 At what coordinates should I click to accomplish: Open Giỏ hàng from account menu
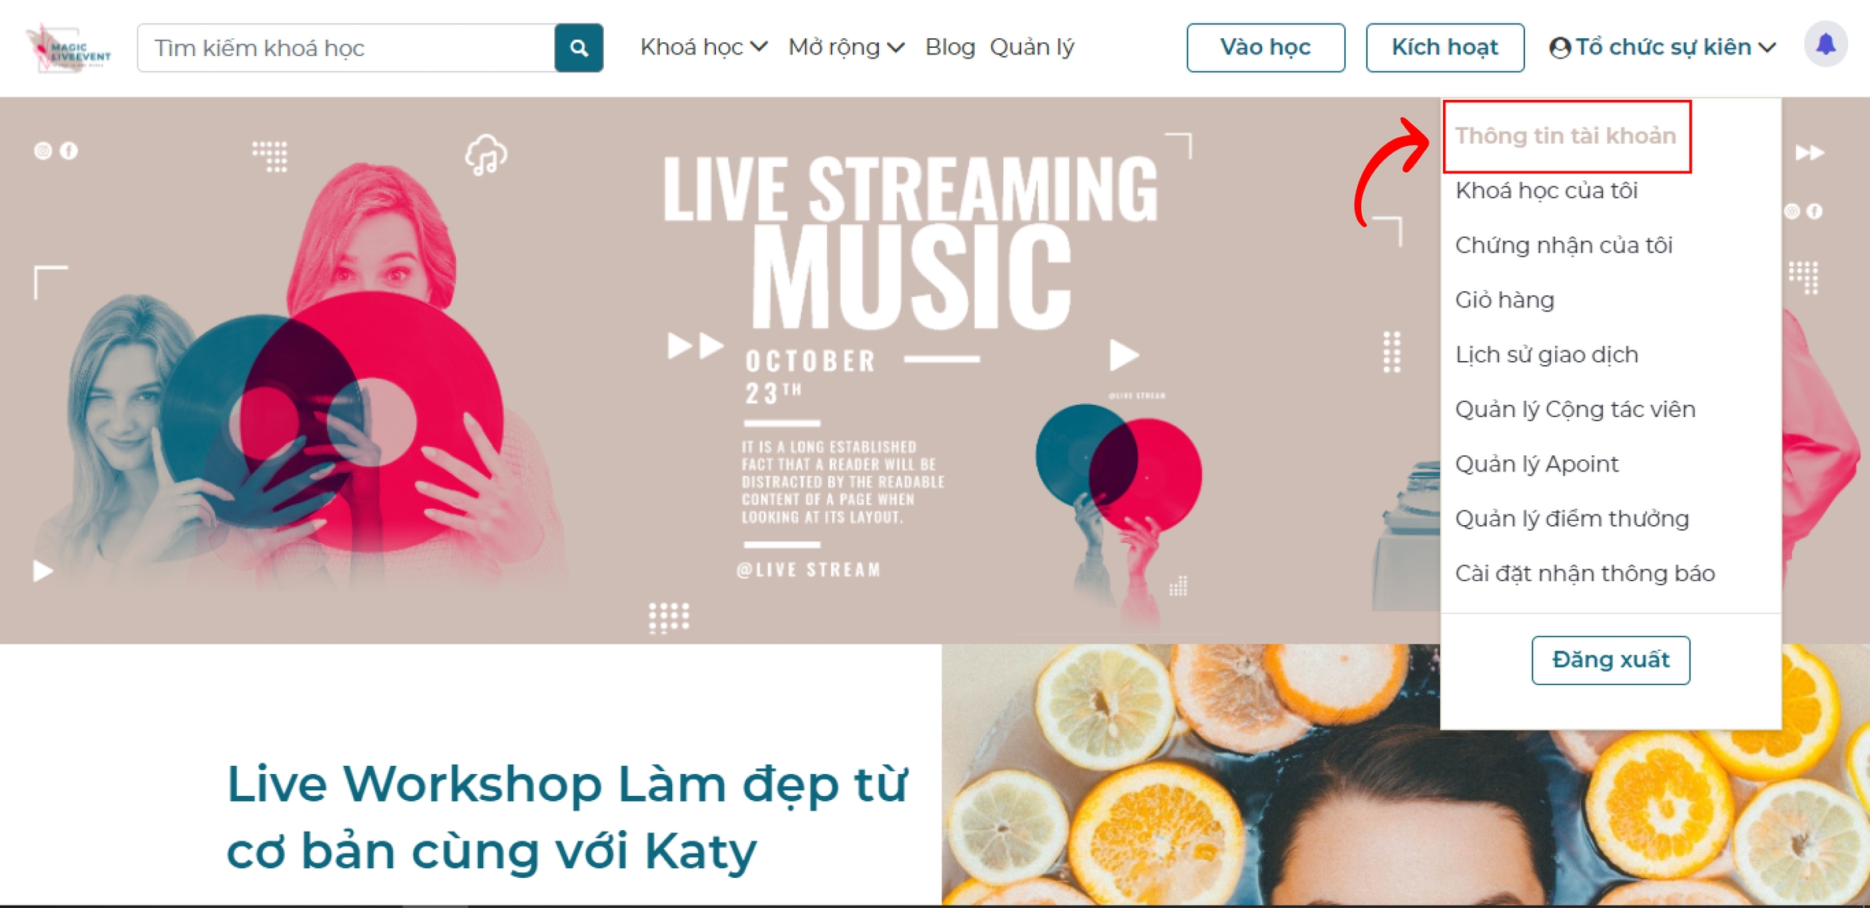coord(1505,300)
